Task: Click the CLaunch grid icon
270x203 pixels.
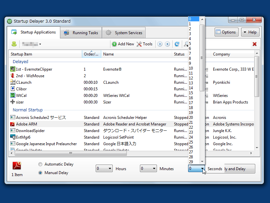Action: click(x=12, y=82)
